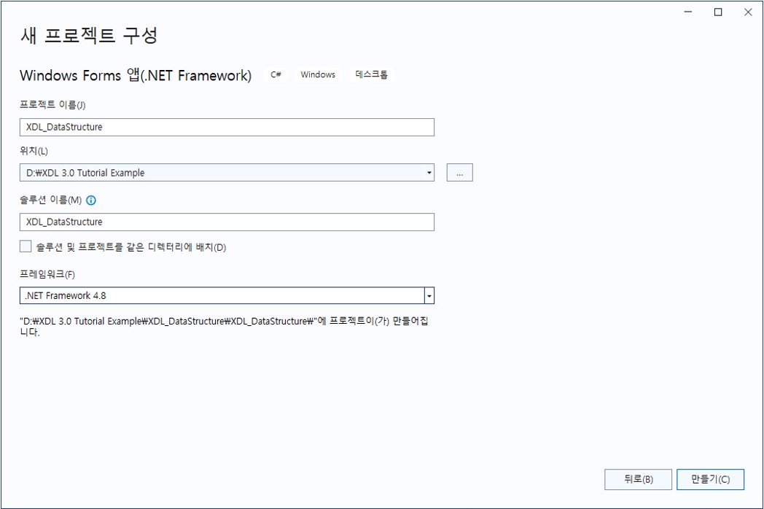Maximize the dialog window
This screenshot has height=509, width=764.
tap(718, 12)
